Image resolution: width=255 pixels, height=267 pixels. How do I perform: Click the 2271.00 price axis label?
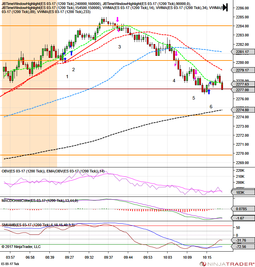[x=242, y=144]
